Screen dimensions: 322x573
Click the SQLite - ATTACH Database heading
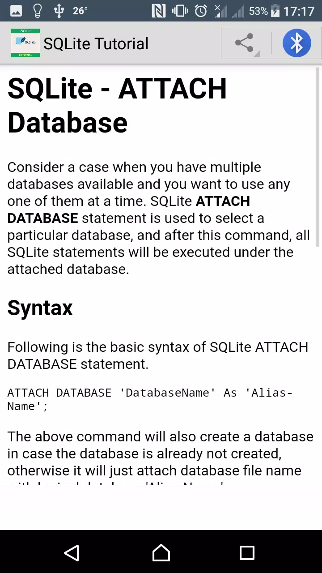(117, 106)
